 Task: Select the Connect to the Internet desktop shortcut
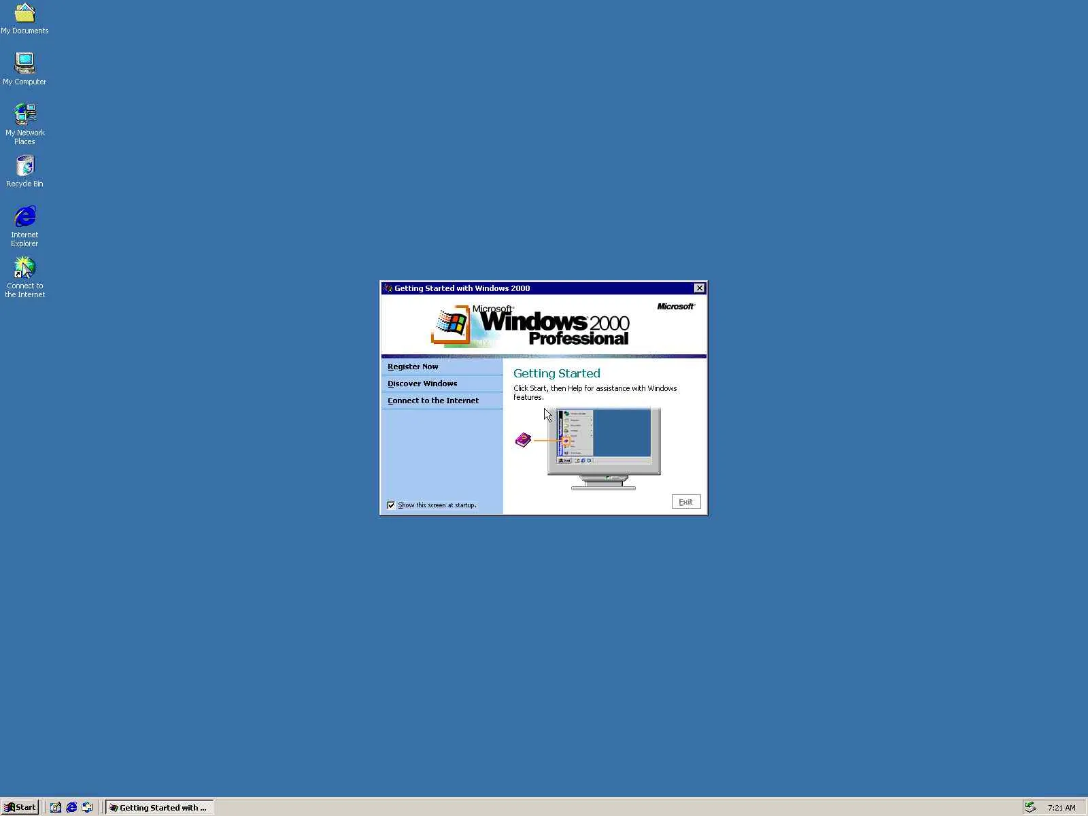pos(24,277)
